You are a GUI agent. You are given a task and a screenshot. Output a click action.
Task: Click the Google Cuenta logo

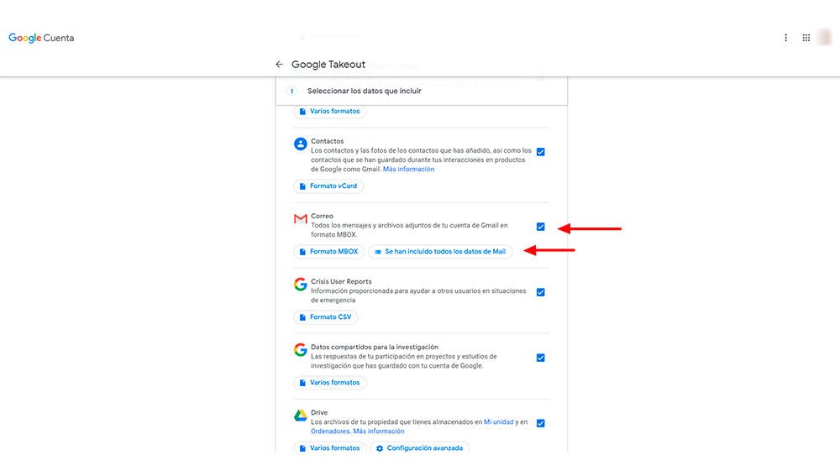point(41,38)
